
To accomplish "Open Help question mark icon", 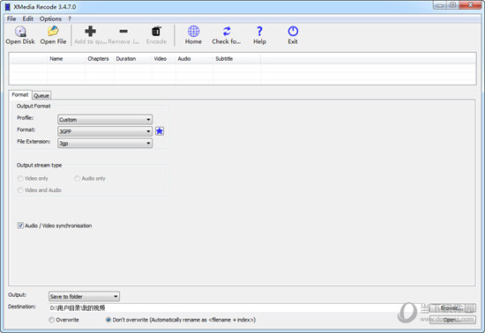I will click(x=259, y=31).
